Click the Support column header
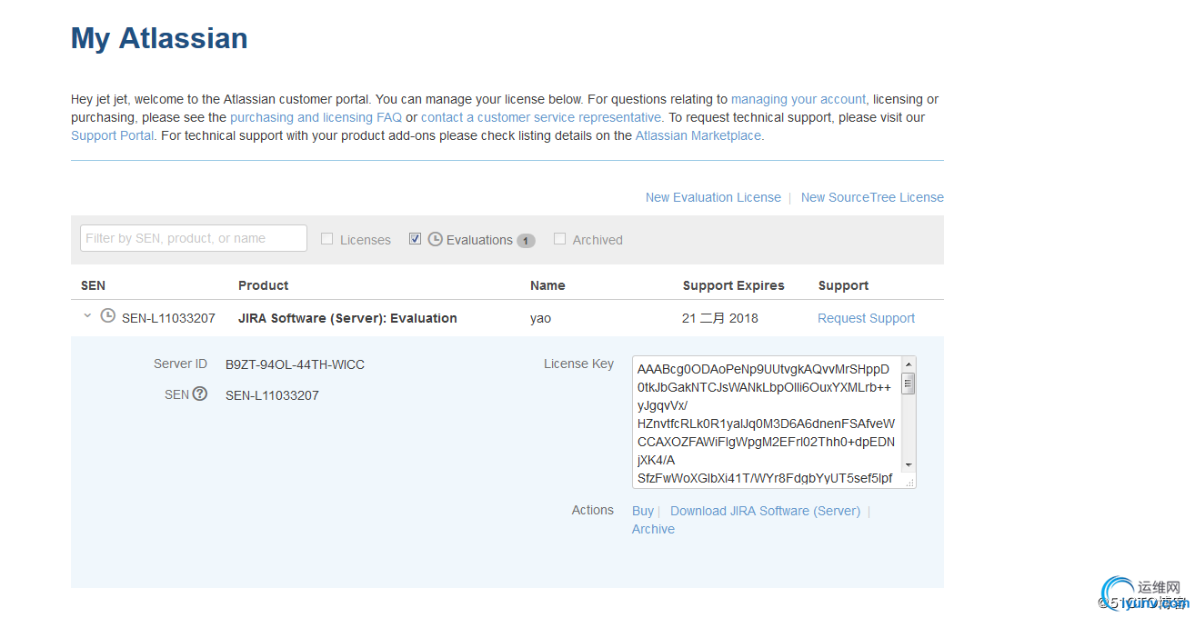1195x618 pixels. pyautogui.click(x=843, y=285)
